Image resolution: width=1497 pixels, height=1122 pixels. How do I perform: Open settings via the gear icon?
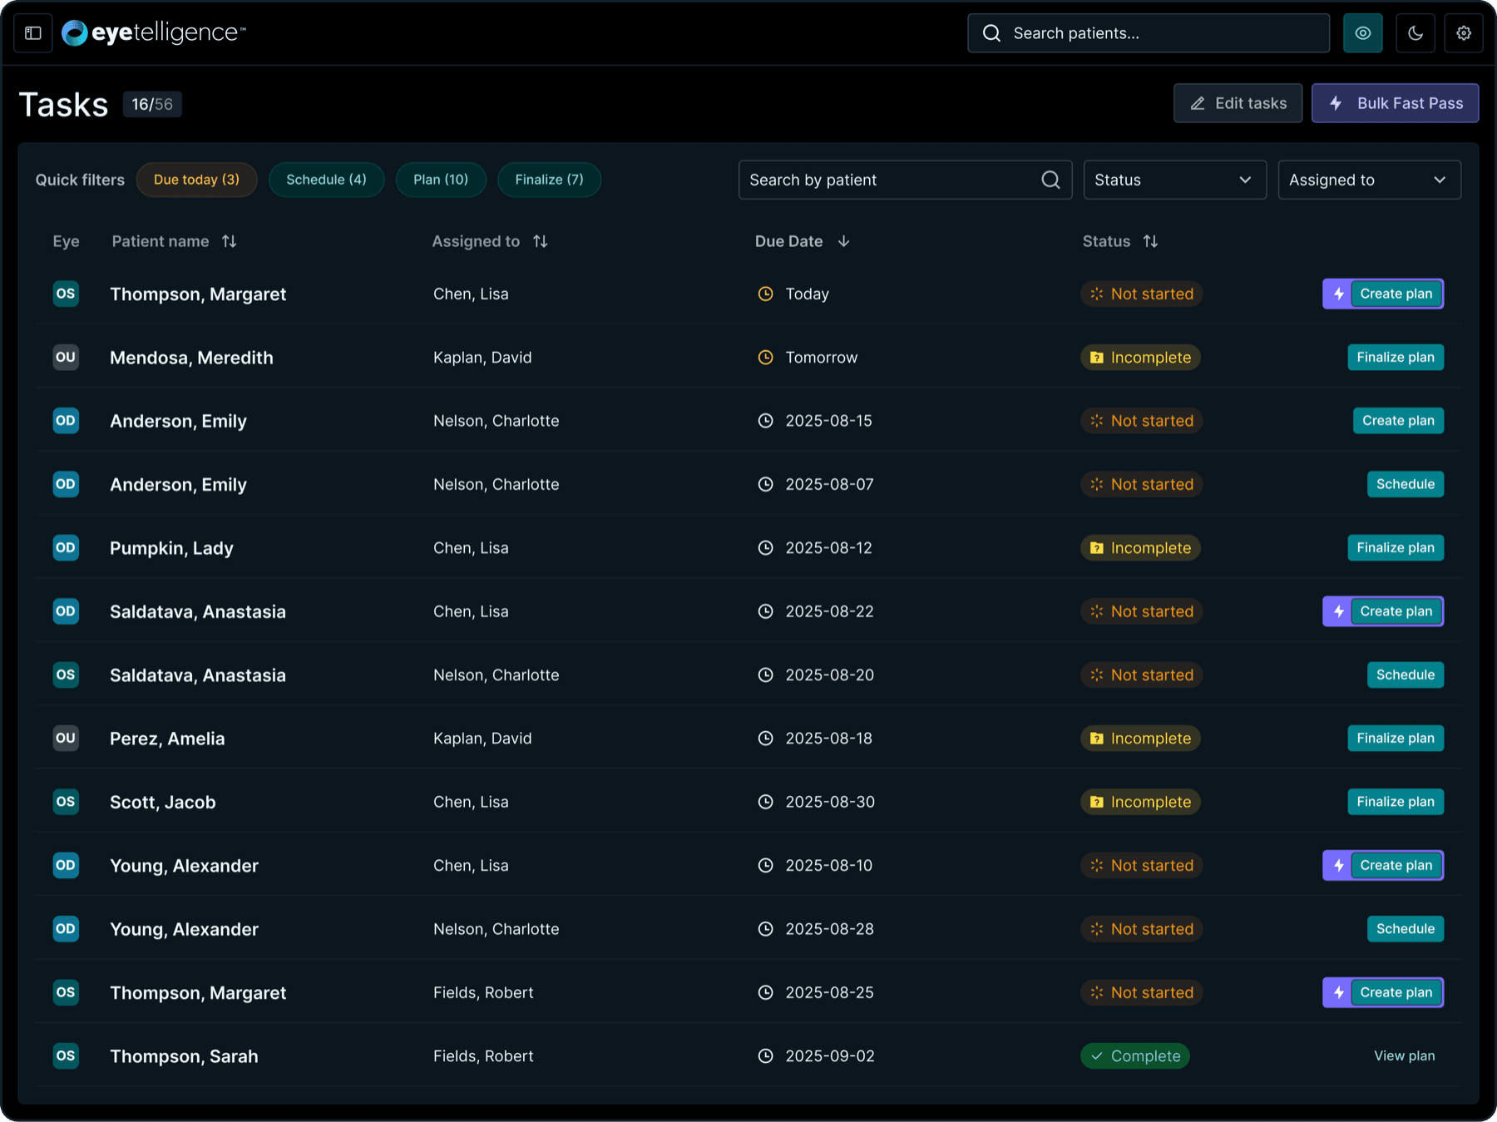(1464, 33)
